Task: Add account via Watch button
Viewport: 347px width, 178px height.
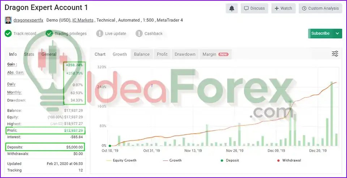Action: click(x=283, y=8)
